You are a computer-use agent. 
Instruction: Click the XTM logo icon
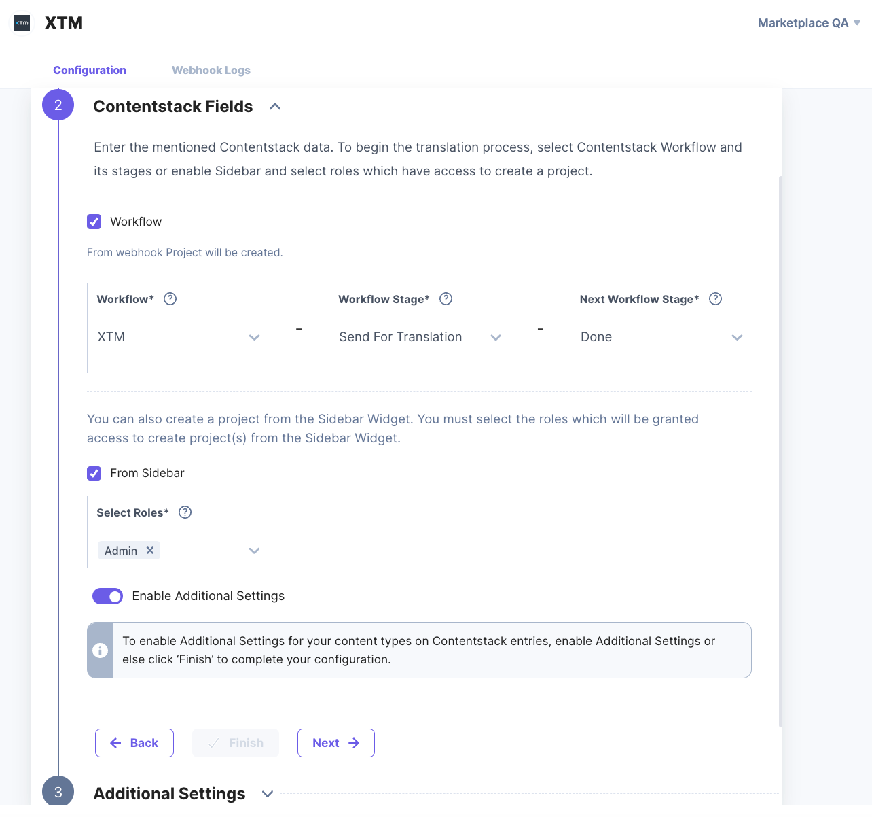point(22,23)
